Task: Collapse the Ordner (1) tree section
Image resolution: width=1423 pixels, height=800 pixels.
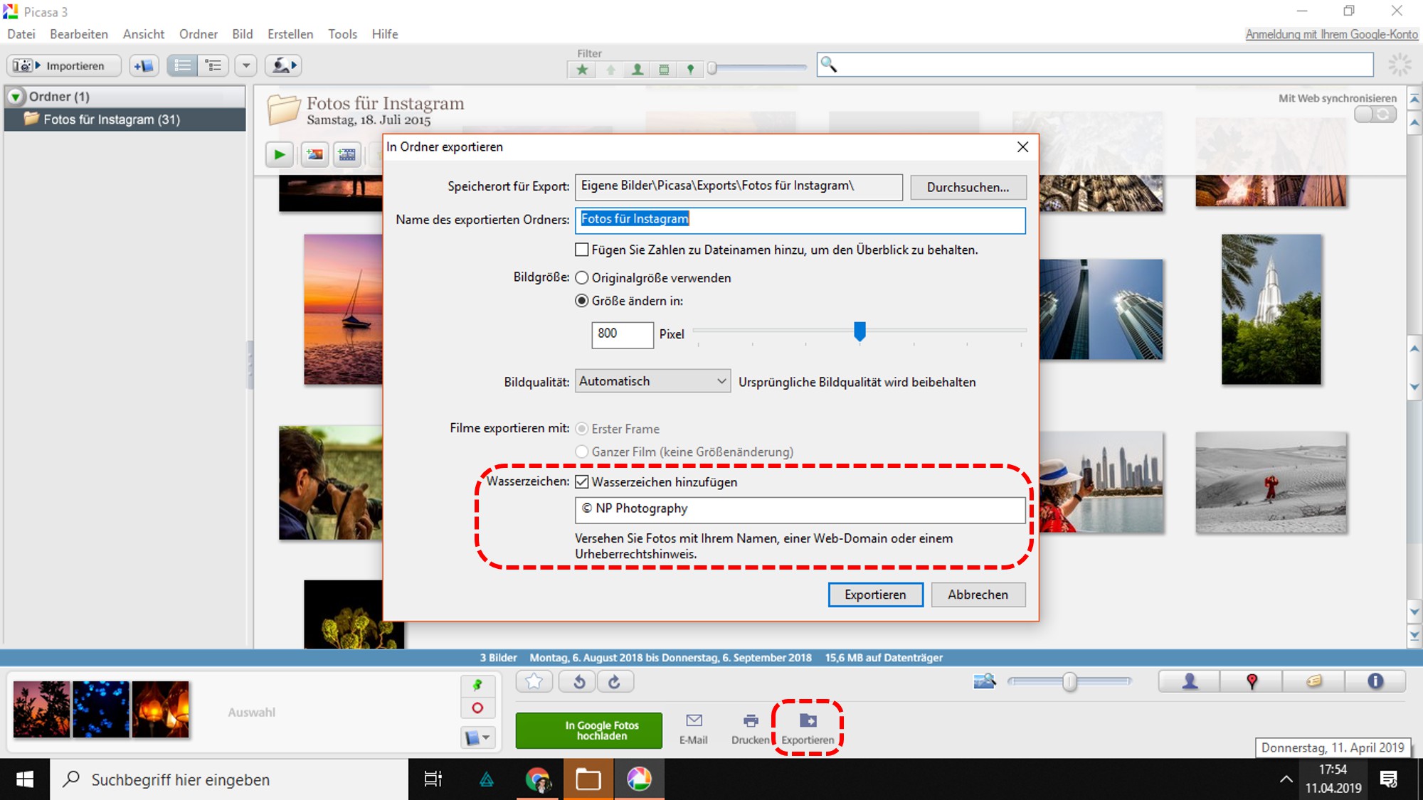Action: [15, 97]
